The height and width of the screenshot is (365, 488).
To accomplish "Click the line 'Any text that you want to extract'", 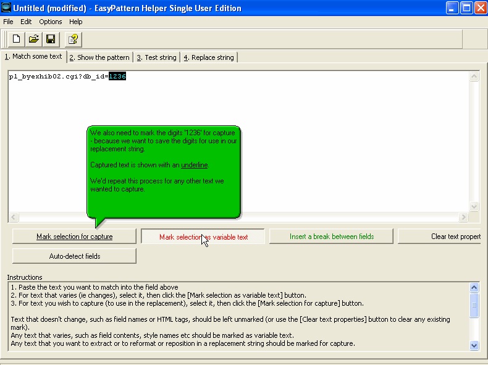I will [183, 343].
